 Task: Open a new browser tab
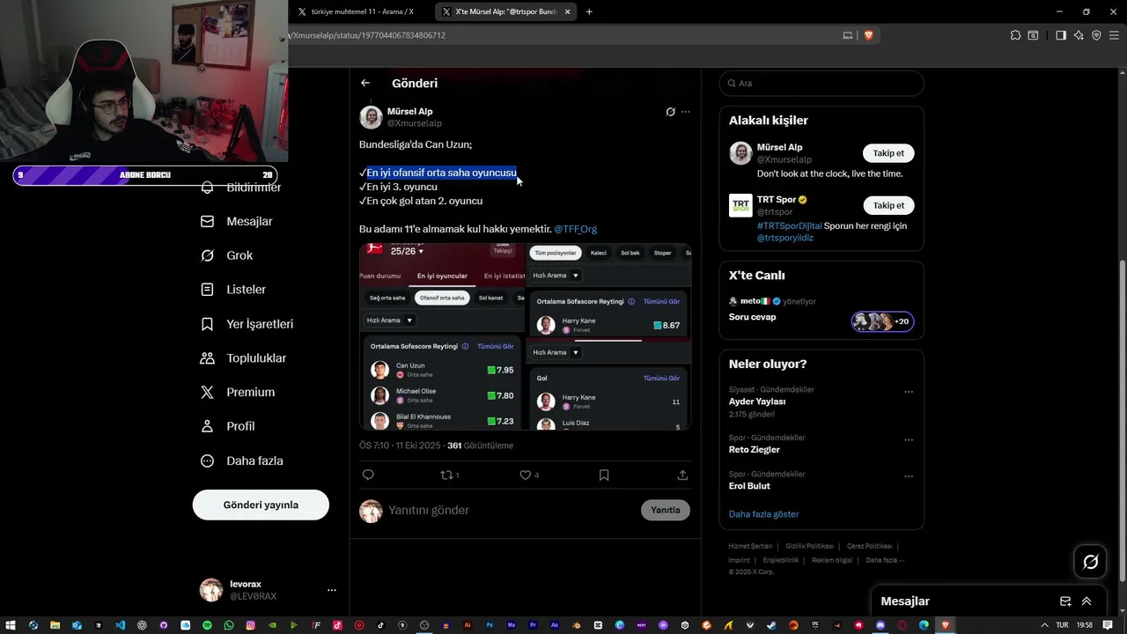coord(589,11)
